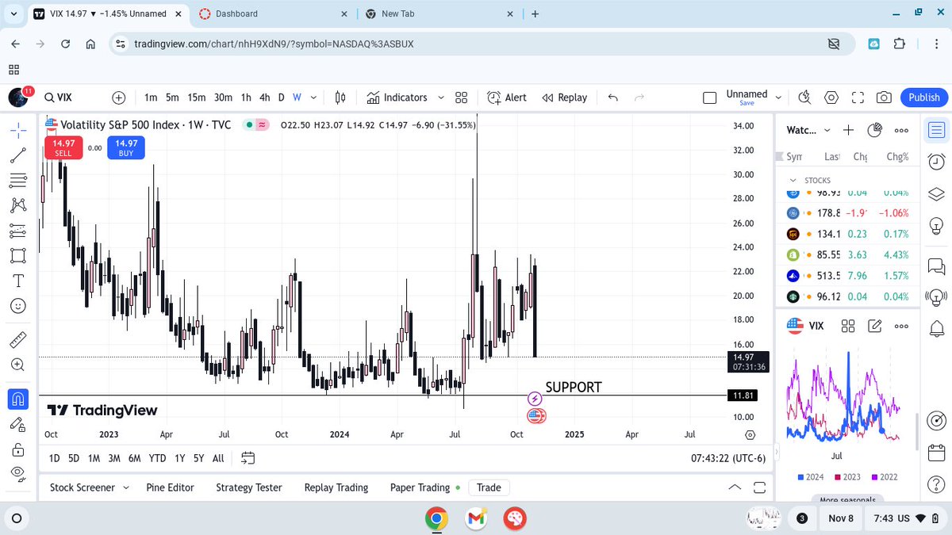Select the ruler Measure tool
The width and height of the screenshot is (952, 535).
[17, 340]
